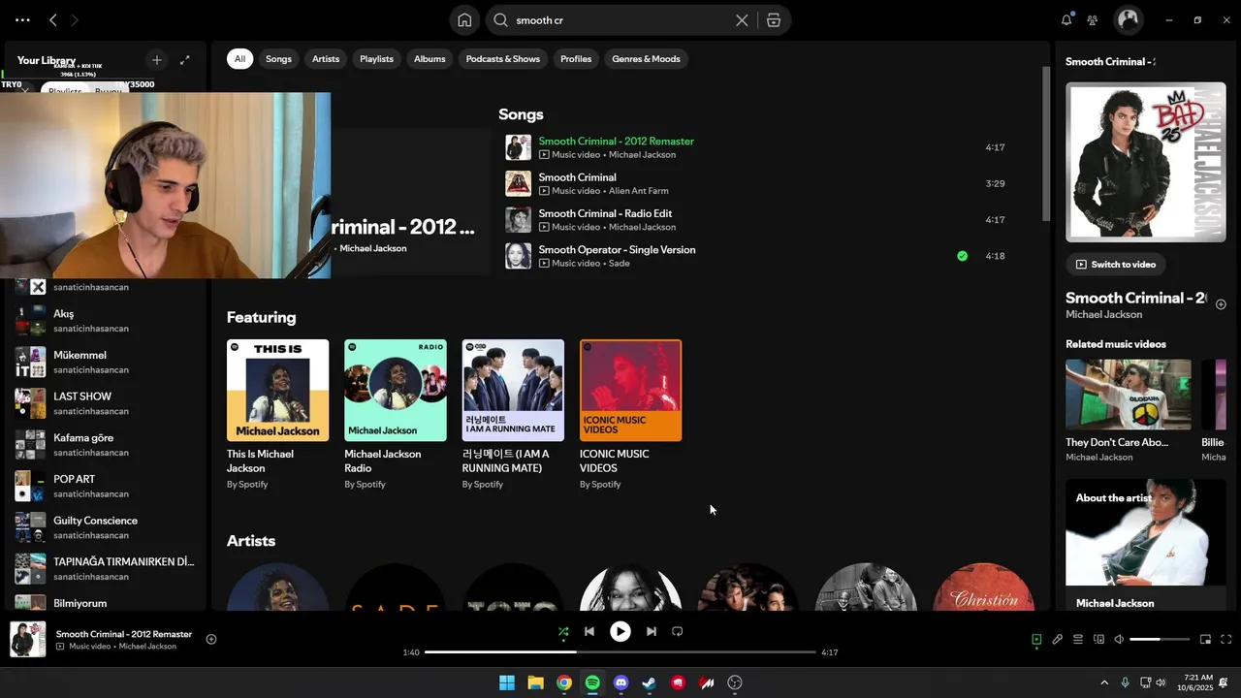Viewport: 1241px width, 698px height.
Task: Add Smooth Criminal to library in right panel
Action: pyautogui.click(x=1221, y=304)
